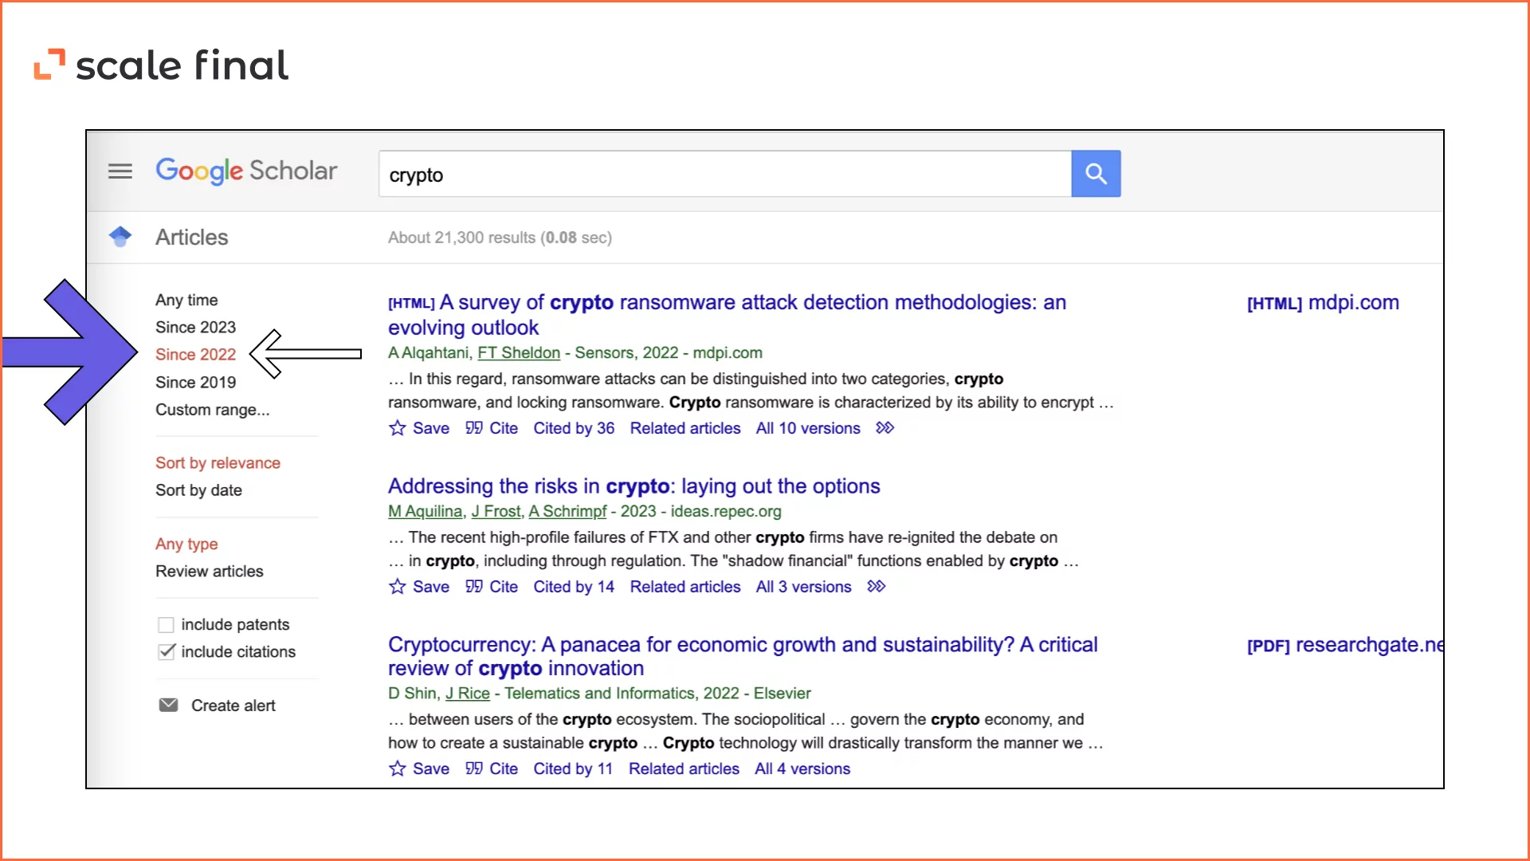Filter results Since 2023
This screenshot has height=861, width=1530.
[x=195, y=327]
